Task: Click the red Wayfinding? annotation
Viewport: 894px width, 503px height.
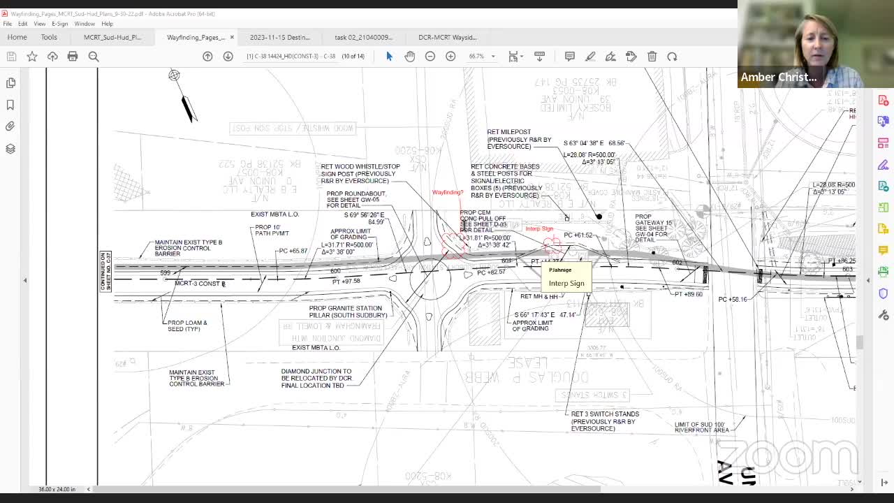Action: point(448,192)
